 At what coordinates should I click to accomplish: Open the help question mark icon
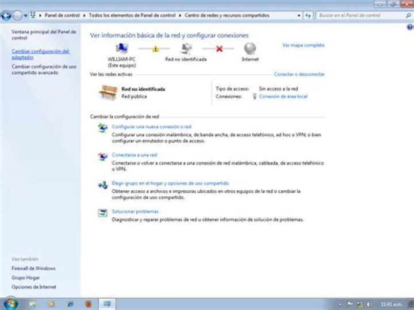pyautogui.click(x=410, y=27)
